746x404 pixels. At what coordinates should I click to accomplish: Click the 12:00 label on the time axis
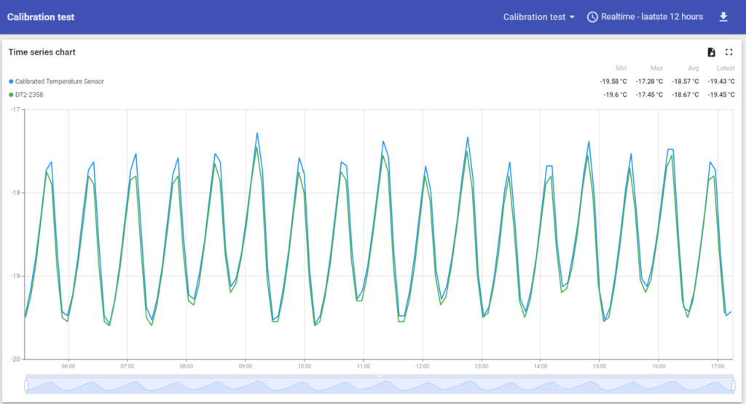click(423, 366)
